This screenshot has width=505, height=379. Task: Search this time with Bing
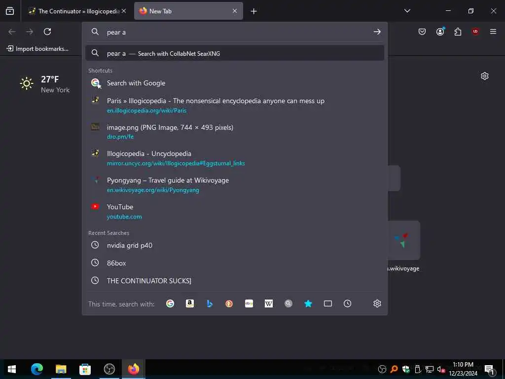210,303
